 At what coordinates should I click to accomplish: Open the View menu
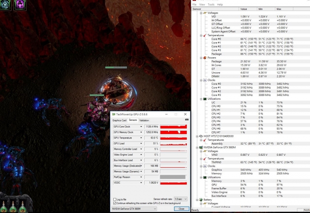[x=202, y=4]
